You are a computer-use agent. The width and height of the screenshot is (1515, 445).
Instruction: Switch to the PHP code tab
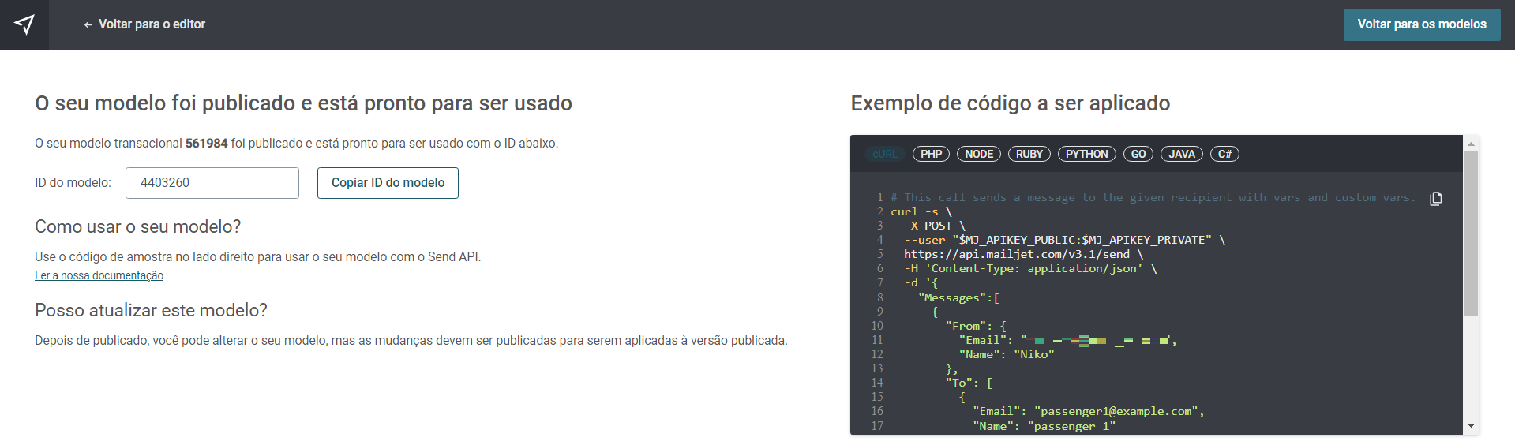pyautogui.click(x=931, y=154)
